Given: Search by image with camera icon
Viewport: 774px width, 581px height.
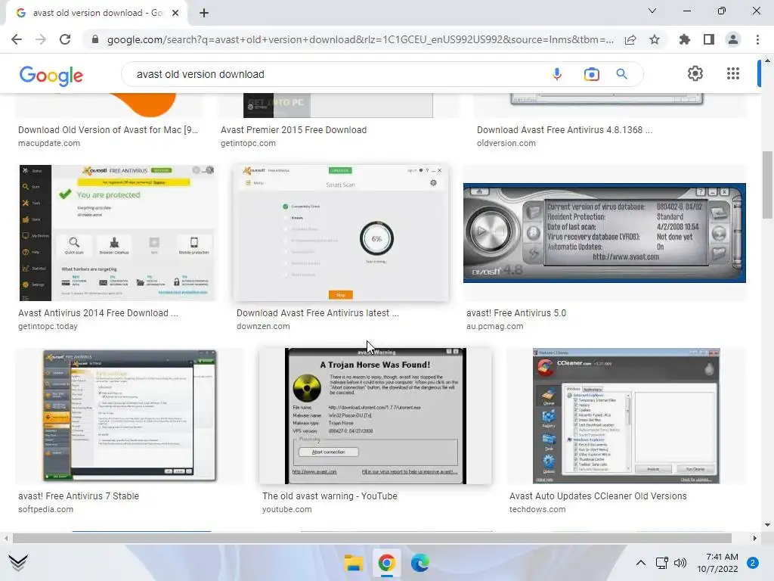Looking at the screenshot, I should click(x=591, y=74).
